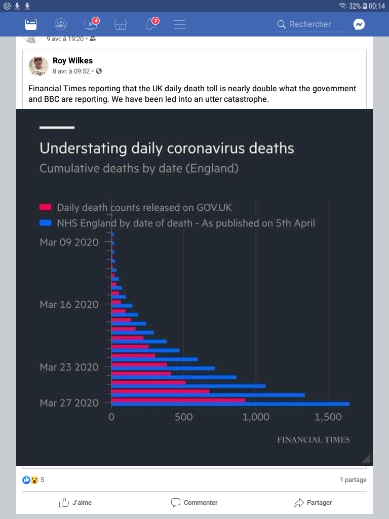Open the Financial Times chart image

(x=194, y=287)
